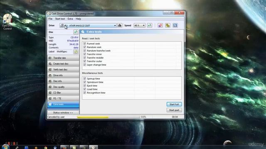
Task: Toggle the Spinup time checkbox
Action: (85, 79)
